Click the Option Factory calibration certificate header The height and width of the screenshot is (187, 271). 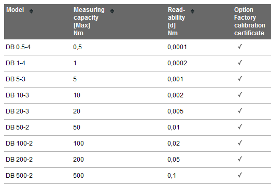pos(250,21)
